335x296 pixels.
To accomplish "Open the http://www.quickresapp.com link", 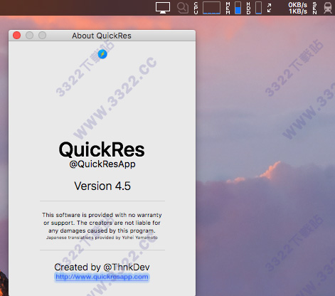I will [x=102, y=277].
